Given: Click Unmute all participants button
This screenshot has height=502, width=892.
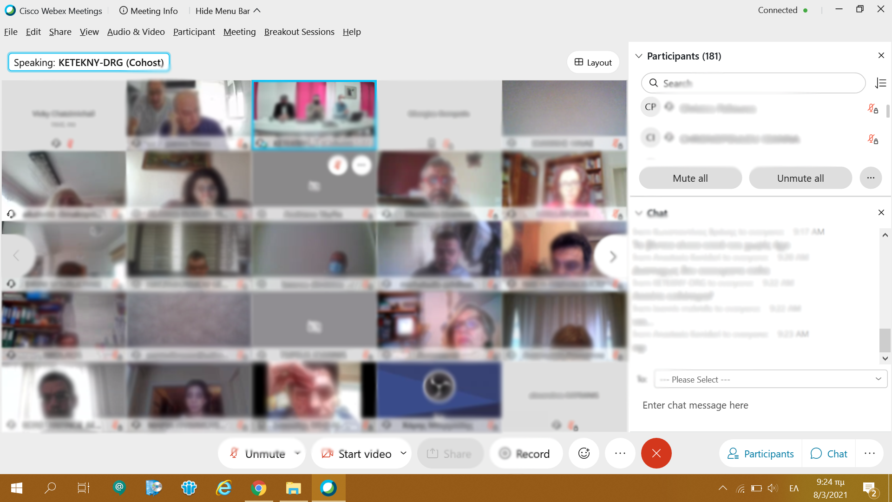Looking at the screenshot, I should coord(800,178).
